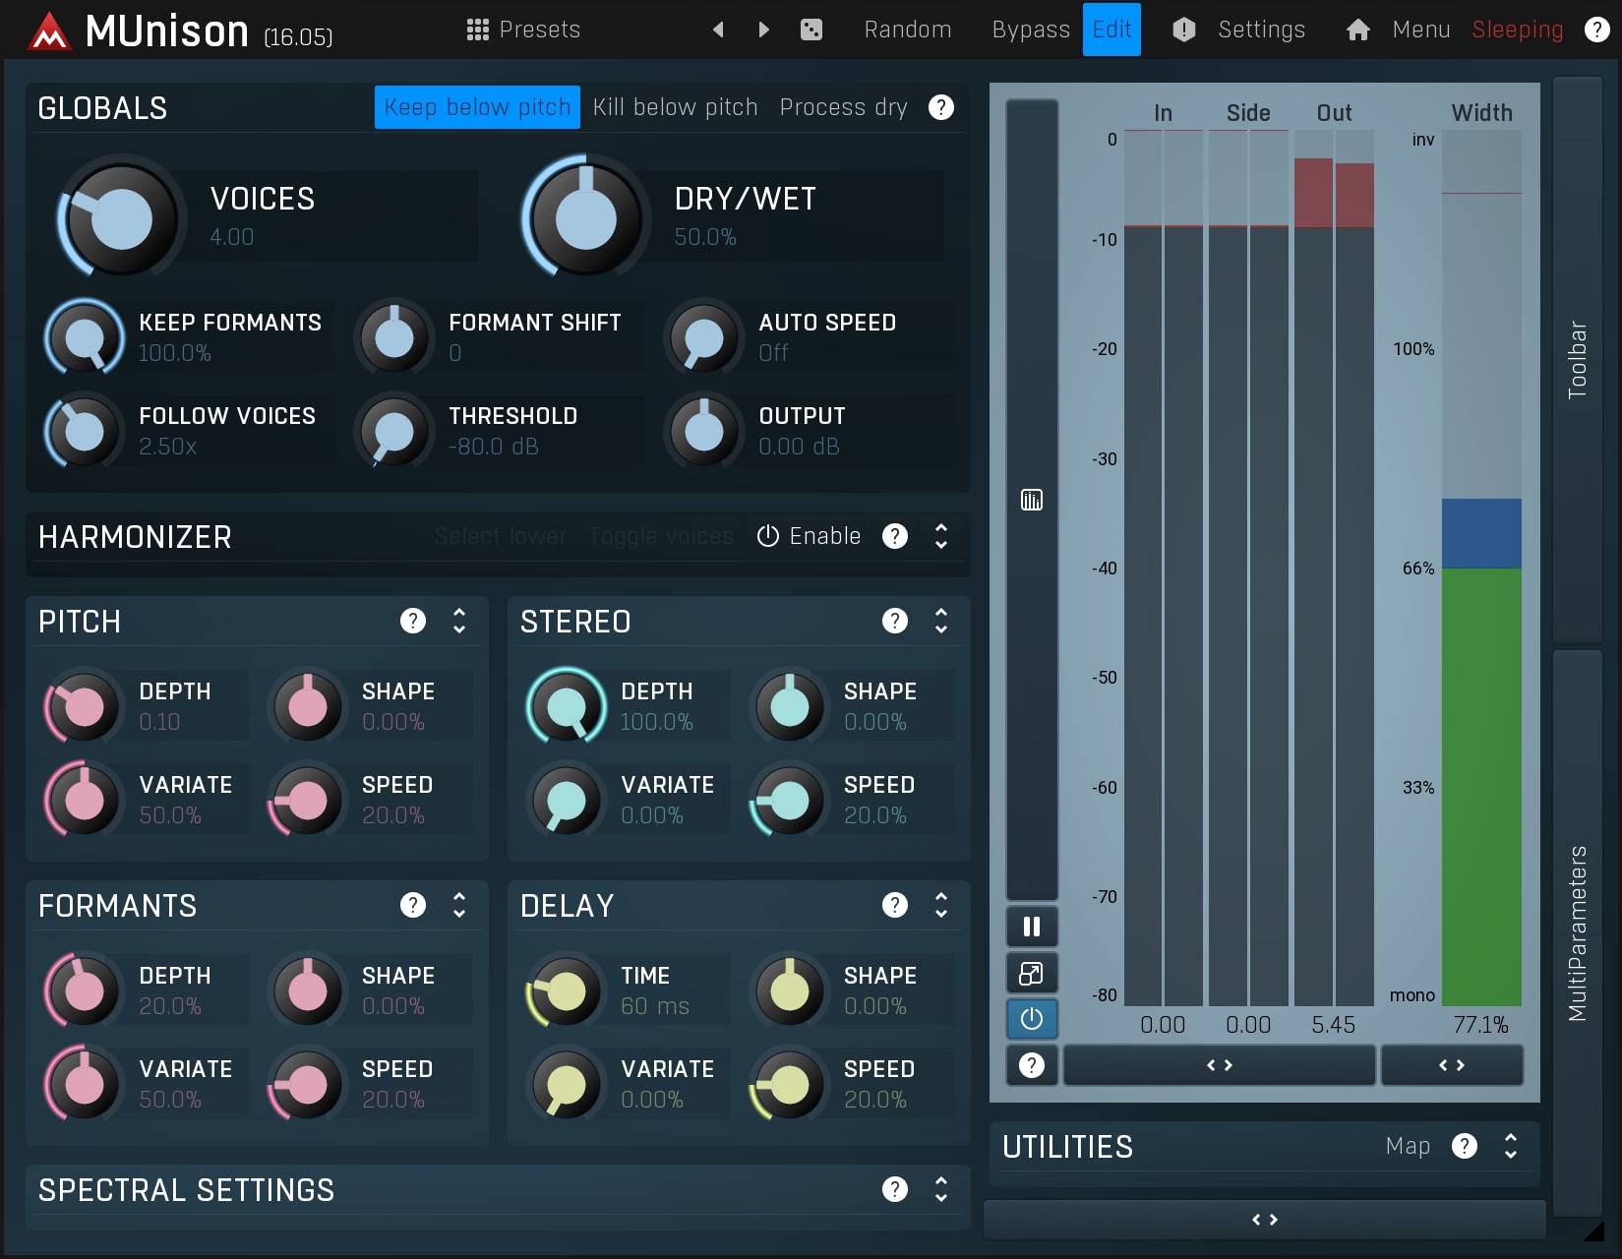This screenshot has height=1259, width=1622.
Task: Collapse the Pitch panel arrows
Action: tap(459, 621)
